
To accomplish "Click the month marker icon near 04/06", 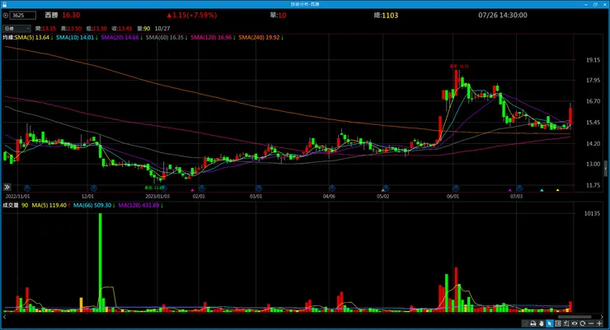I will 332,188.
